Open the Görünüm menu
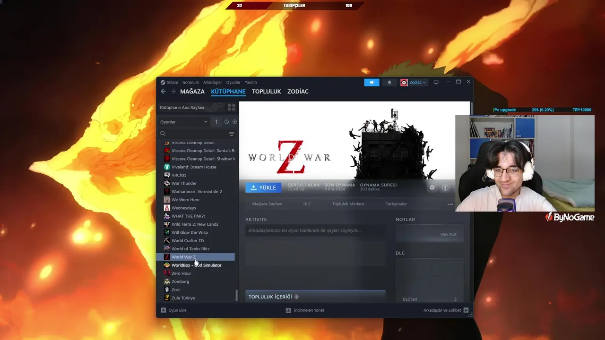 pos(190,82)
